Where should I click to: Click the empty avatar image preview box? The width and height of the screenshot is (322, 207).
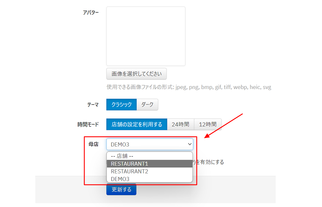146,36
